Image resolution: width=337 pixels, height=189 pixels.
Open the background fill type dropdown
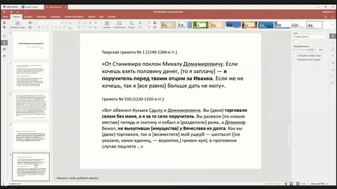coord(310,37)
